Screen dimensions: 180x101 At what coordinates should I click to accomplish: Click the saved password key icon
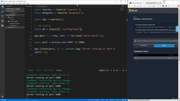point(158,6)
